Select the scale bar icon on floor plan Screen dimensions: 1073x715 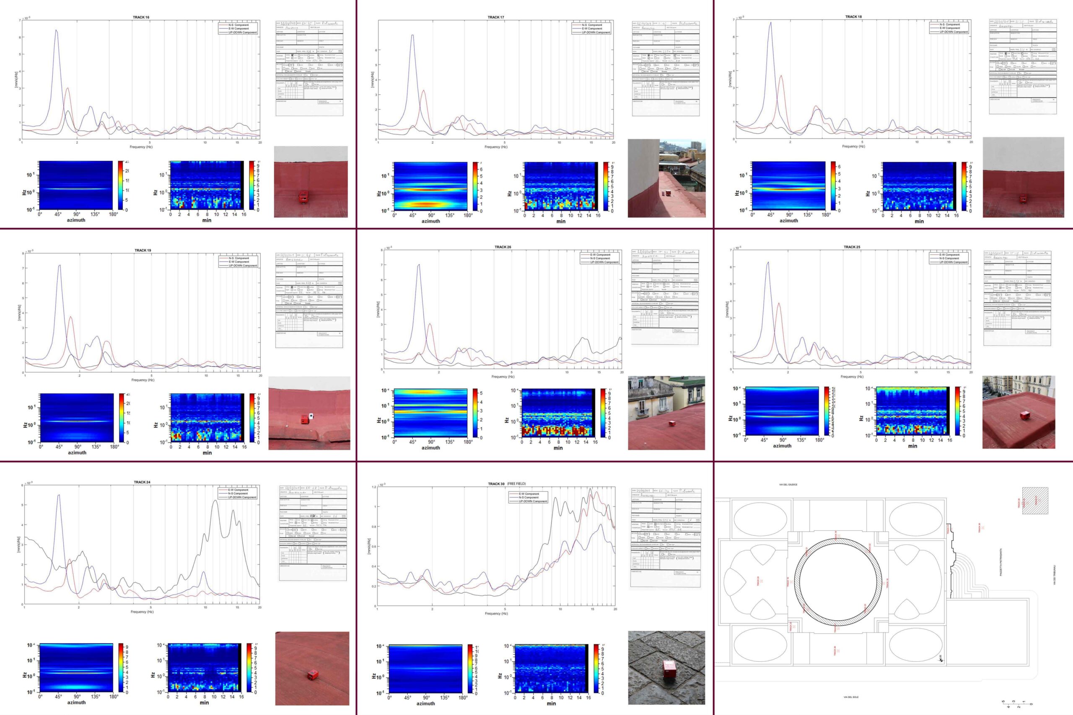[1016, 704]
